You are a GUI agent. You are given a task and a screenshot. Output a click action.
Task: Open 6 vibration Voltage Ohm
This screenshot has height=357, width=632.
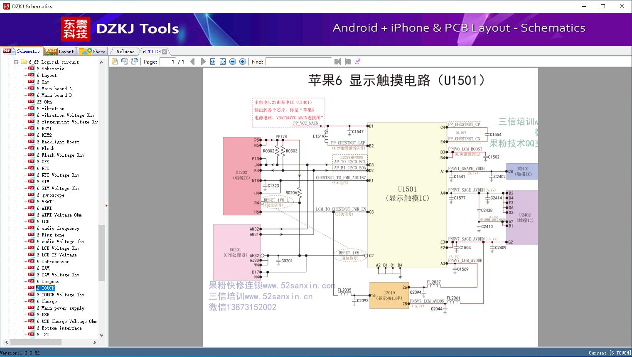65,115
